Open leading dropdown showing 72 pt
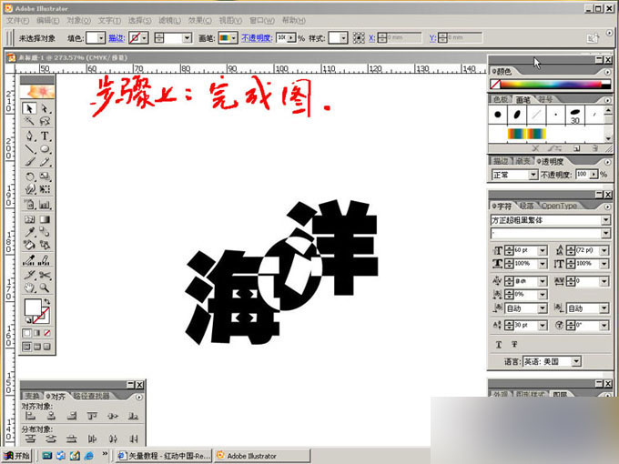 (x=604, y=250)
